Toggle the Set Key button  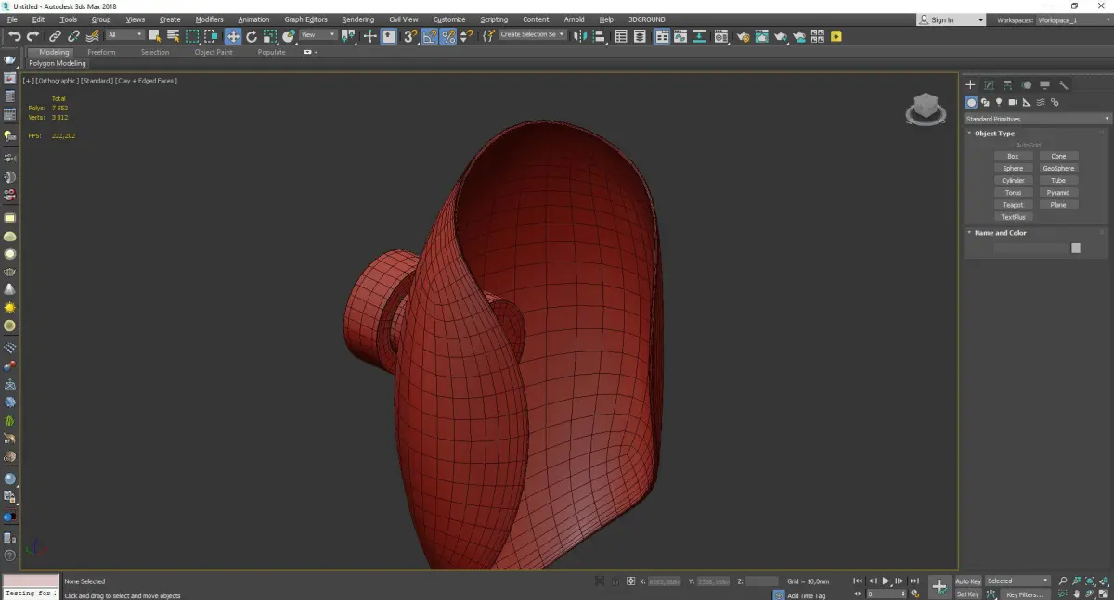[968, 594]
